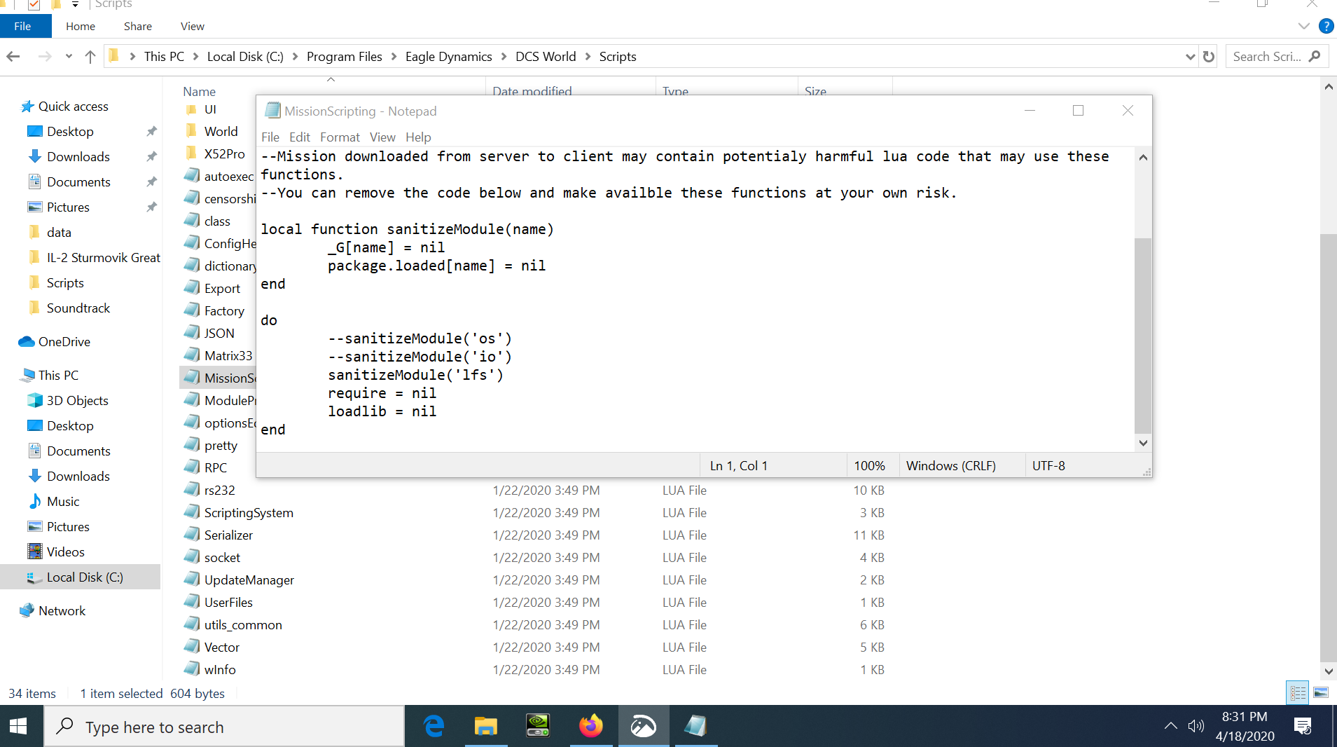The height and width of the screenshot is (747, 1337).
Task: Open the Action Center notifications icon
Action: (1303, 727)
